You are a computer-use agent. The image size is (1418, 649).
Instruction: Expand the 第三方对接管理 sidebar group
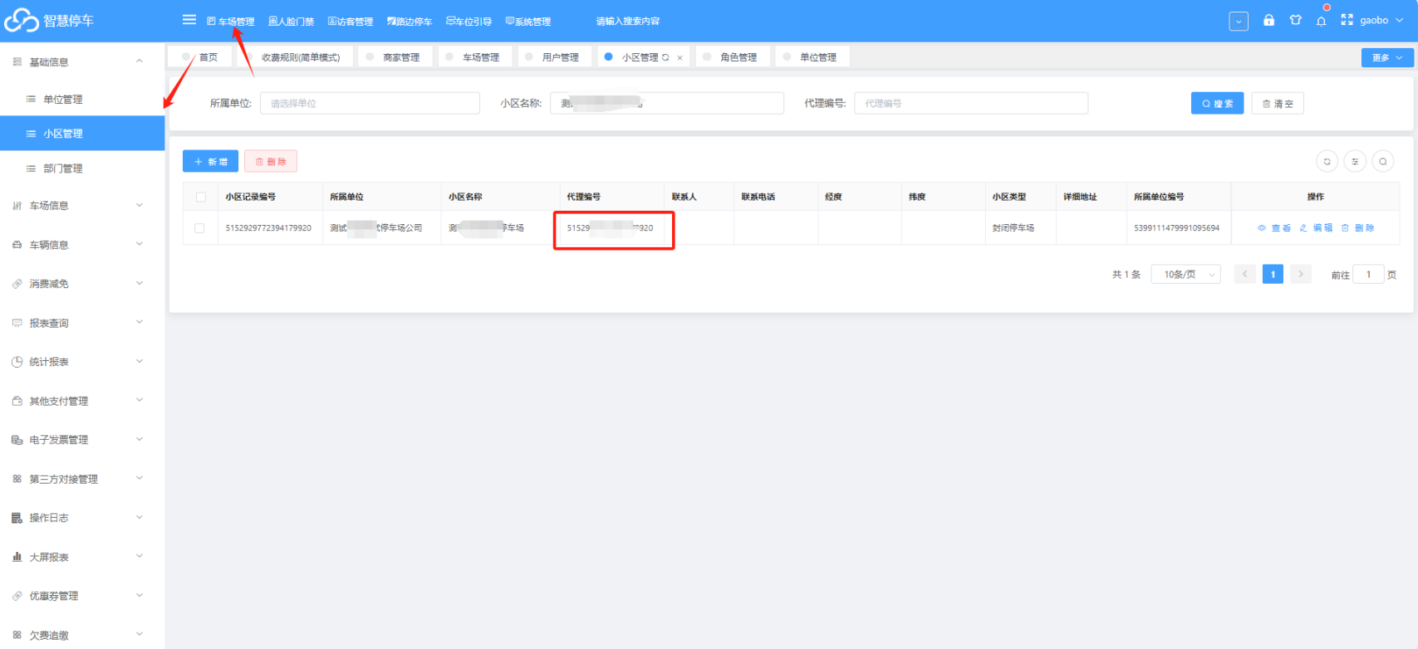click(82, 479)
